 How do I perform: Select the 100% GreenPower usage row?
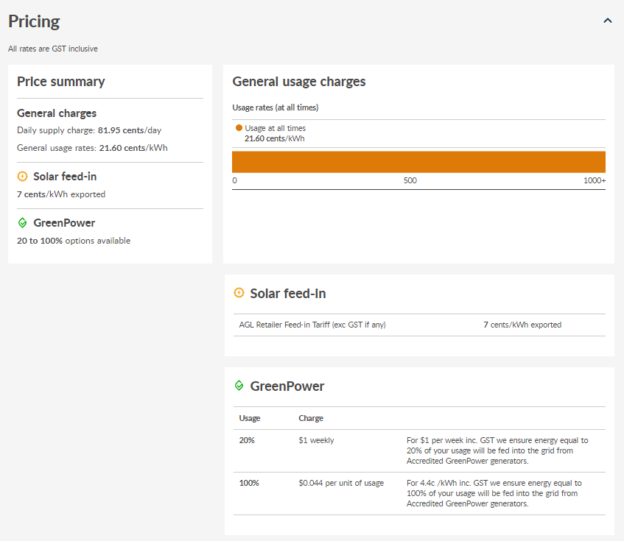[418, 493]
